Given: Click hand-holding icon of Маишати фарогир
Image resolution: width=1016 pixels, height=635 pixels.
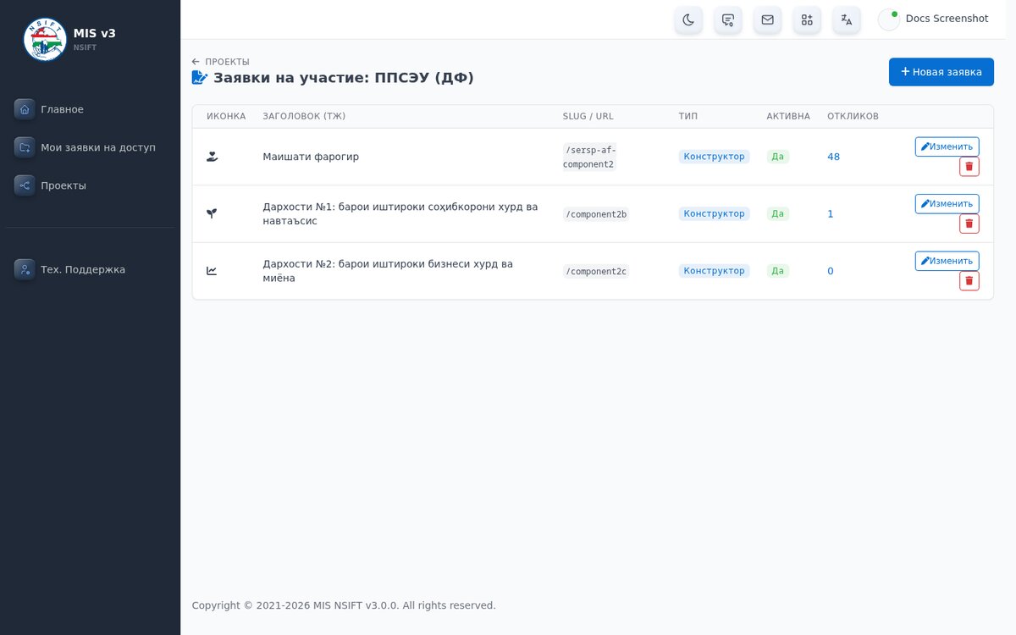Looking at the screenshot, I should pyautogui.click(x=212, y=157).
